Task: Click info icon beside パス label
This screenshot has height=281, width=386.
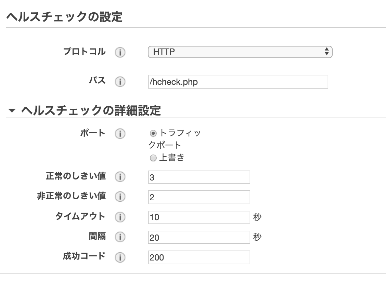Action: pyautogui.click(x=120, y=82)
